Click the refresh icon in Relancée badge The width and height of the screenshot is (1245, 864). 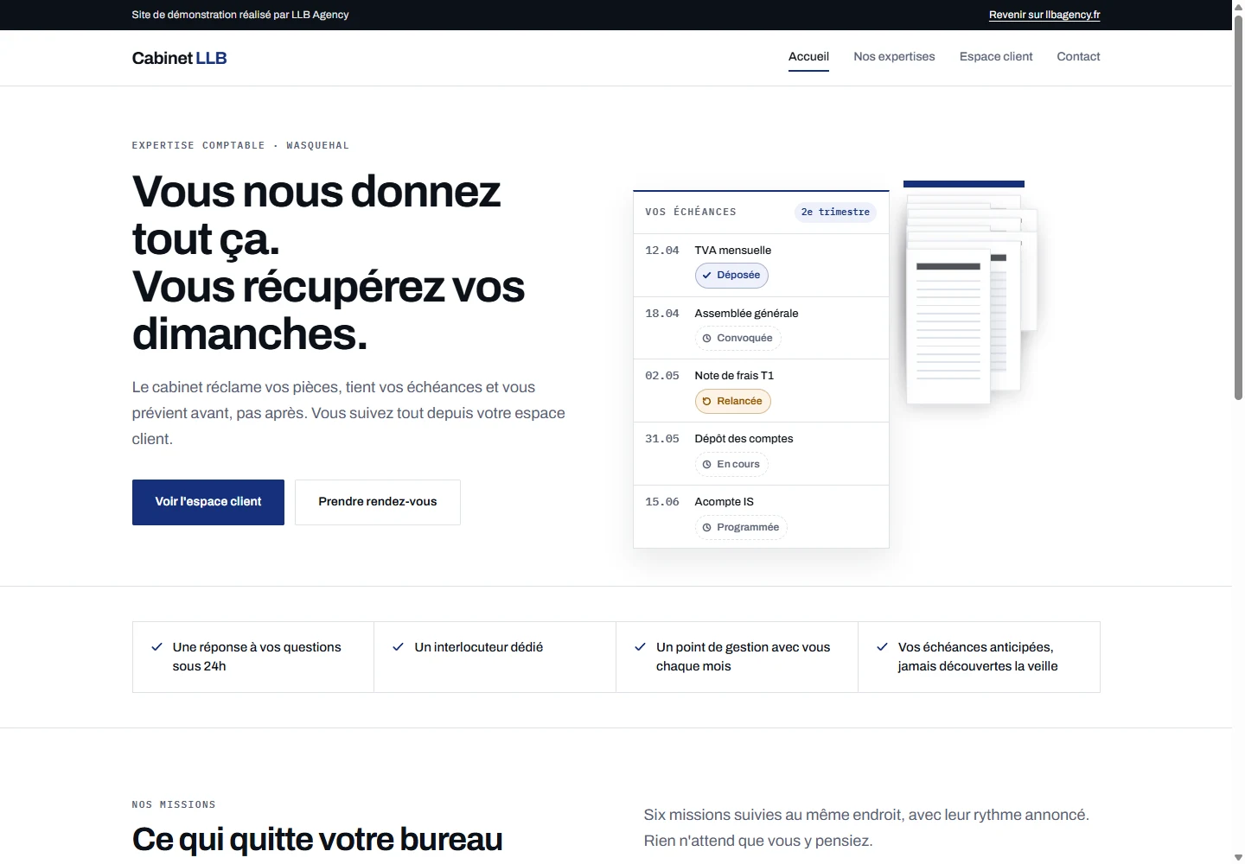[706, 402]
